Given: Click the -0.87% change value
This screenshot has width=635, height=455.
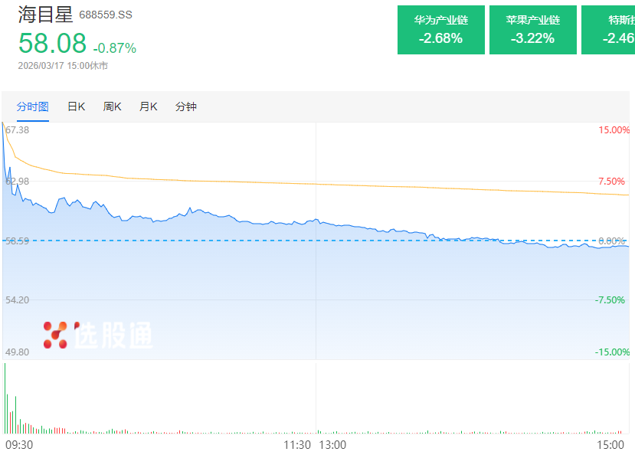Looking at the screenshot, I should tap(115, 48).
